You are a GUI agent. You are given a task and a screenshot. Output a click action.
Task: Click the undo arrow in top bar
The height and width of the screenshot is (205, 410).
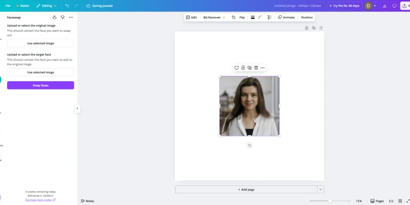pyautogui.click(x=67, y=6)
